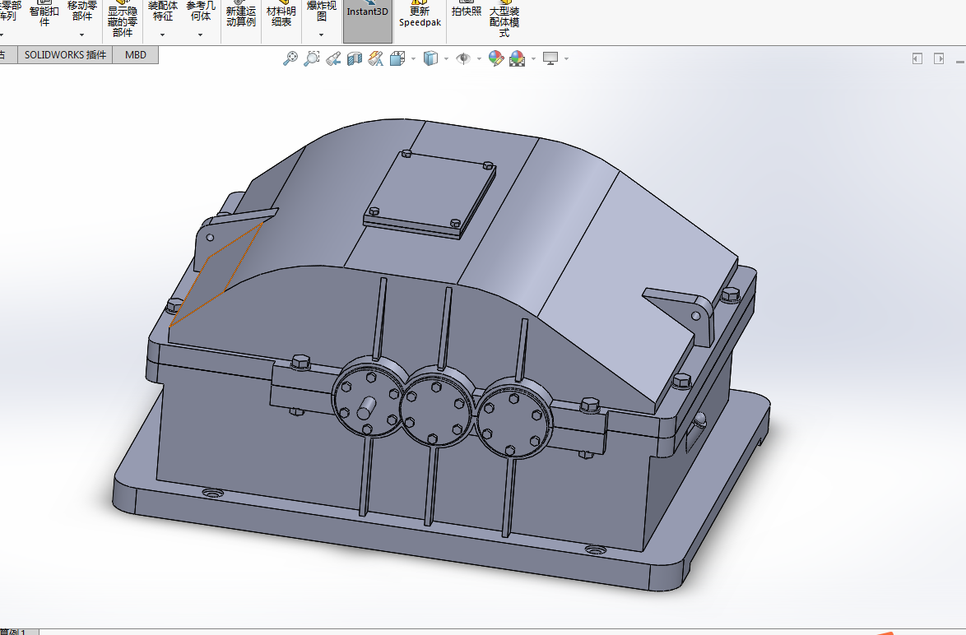Select the Zoom to Area tool
This screenshot has height=635, width=966.
pyautogui.click(x=311, y=58)
